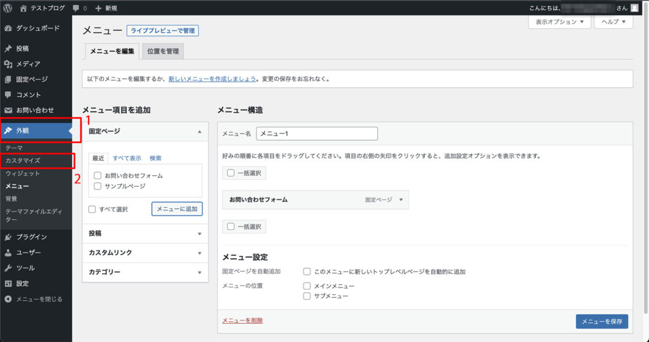Switch to the 位置を管理 tab

coord(163,51)
